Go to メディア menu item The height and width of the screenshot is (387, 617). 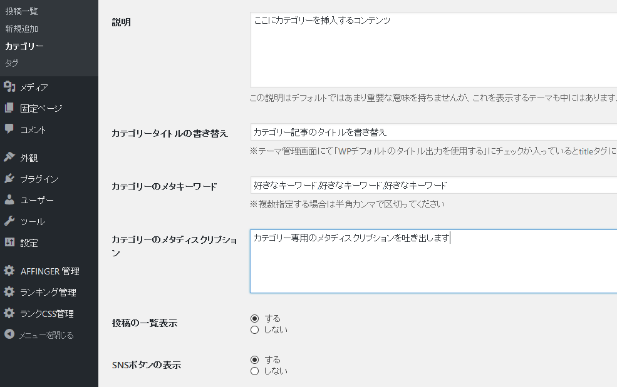pyautogui.click(x=34, y=87)
